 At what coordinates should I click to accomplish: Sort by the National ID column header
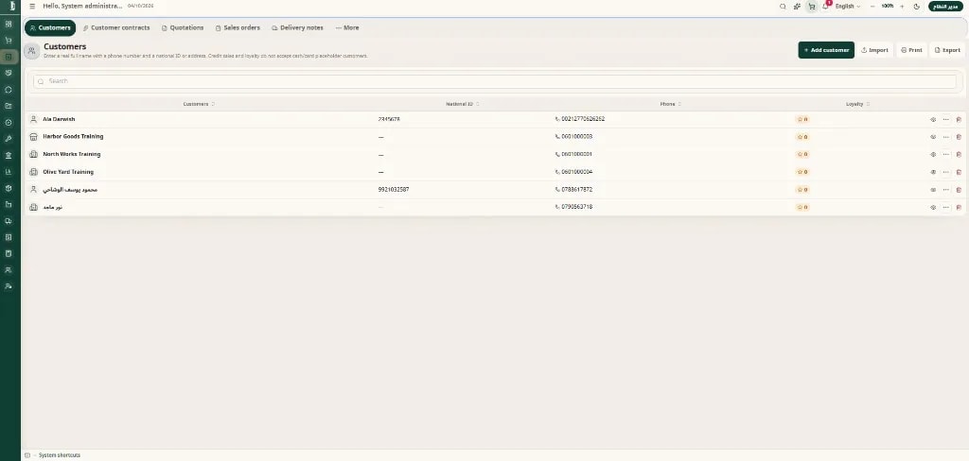[462, 104]
